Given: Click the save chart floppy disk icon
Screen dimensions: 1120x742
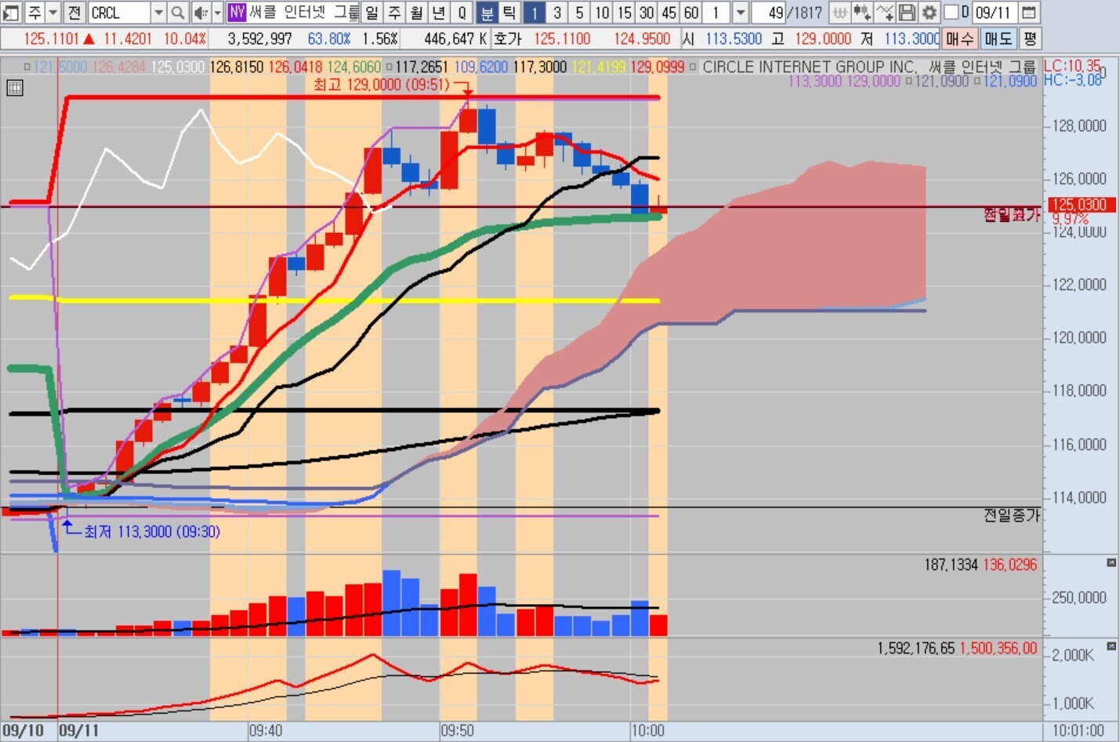Looking at the screenshot, I should [x=908, y=13].
